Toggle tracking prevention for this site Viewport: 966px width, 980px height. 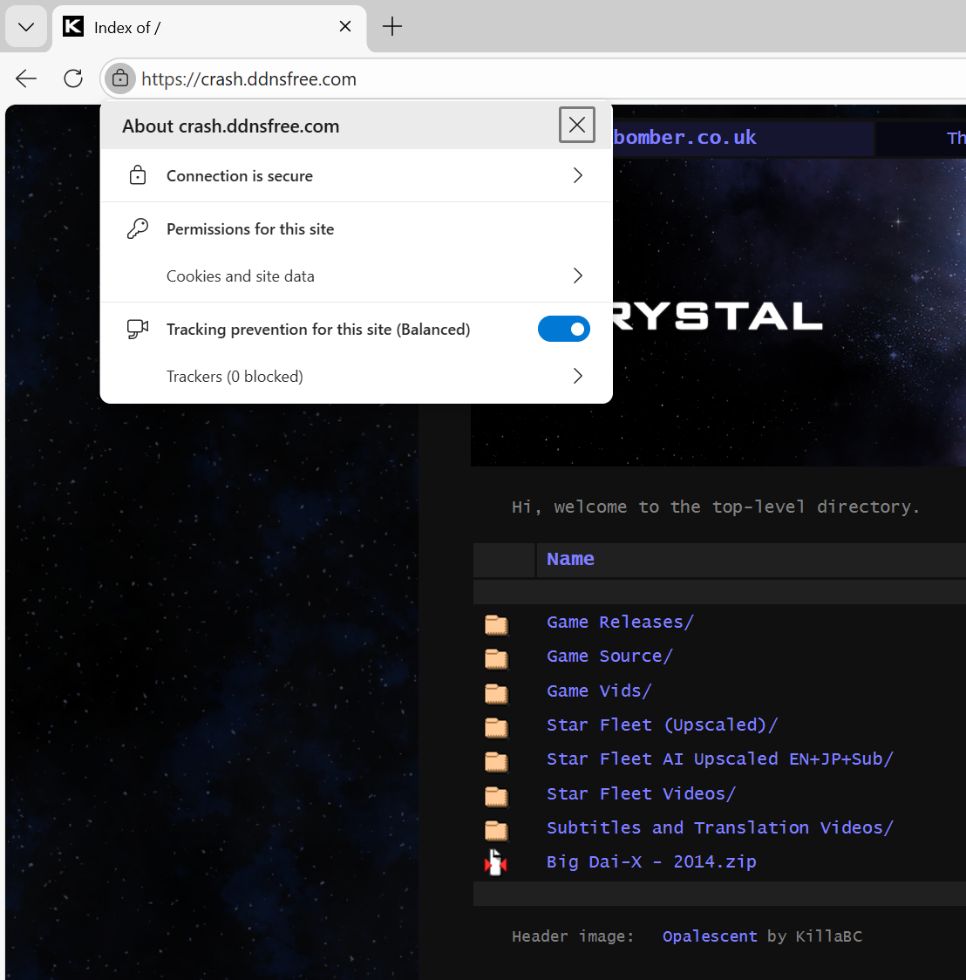563,329
